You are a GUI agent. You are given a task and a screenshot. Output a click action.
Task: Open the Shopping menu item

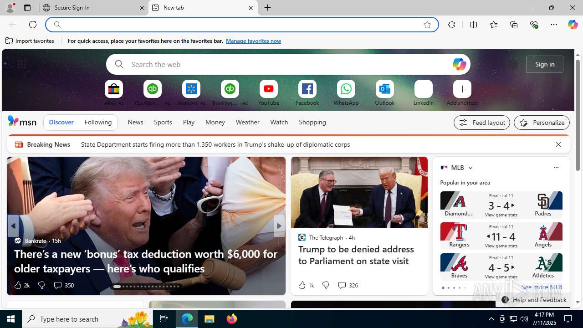tap(312, 122)
